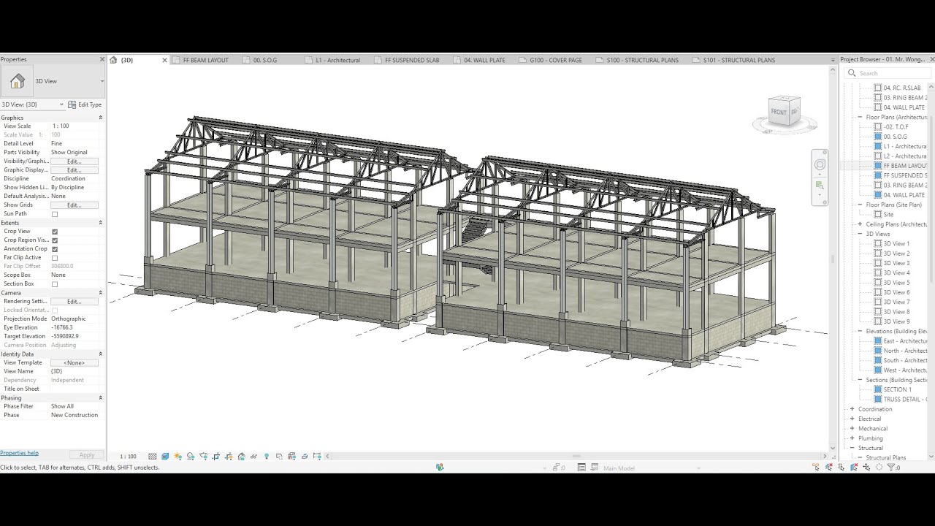
Task: Click Edit for Rendering Settings
Action: (x=74, y=302)
